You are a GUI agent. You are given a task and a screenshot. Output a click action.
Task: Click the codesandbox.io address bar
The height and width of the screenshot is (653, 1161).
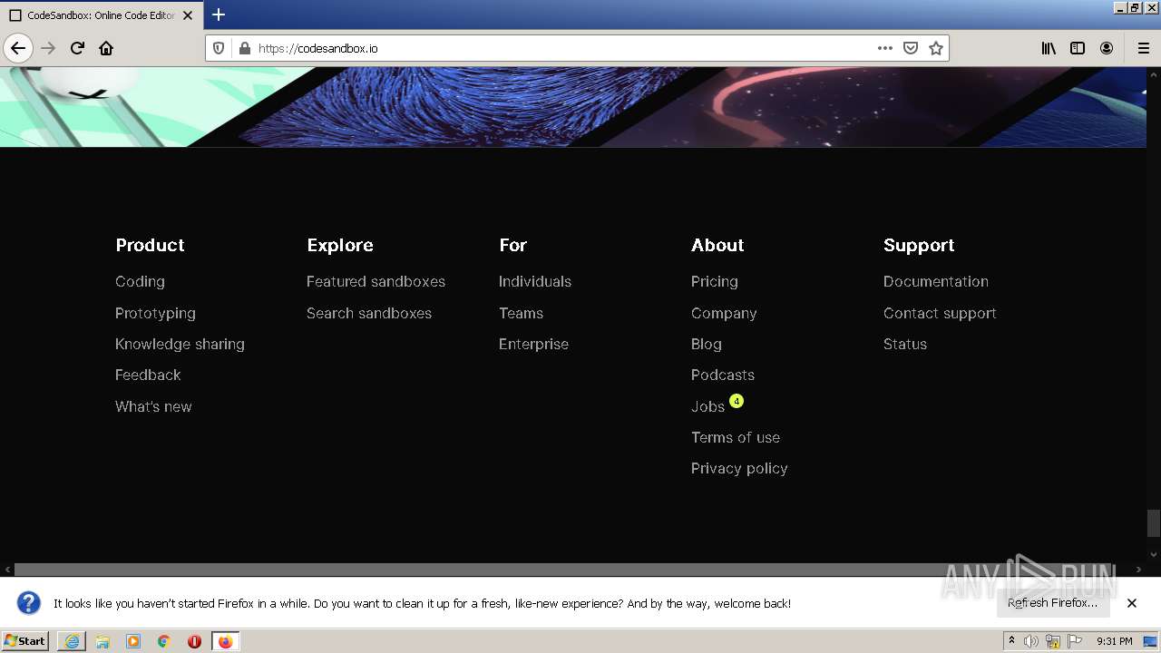pos(562,48)
